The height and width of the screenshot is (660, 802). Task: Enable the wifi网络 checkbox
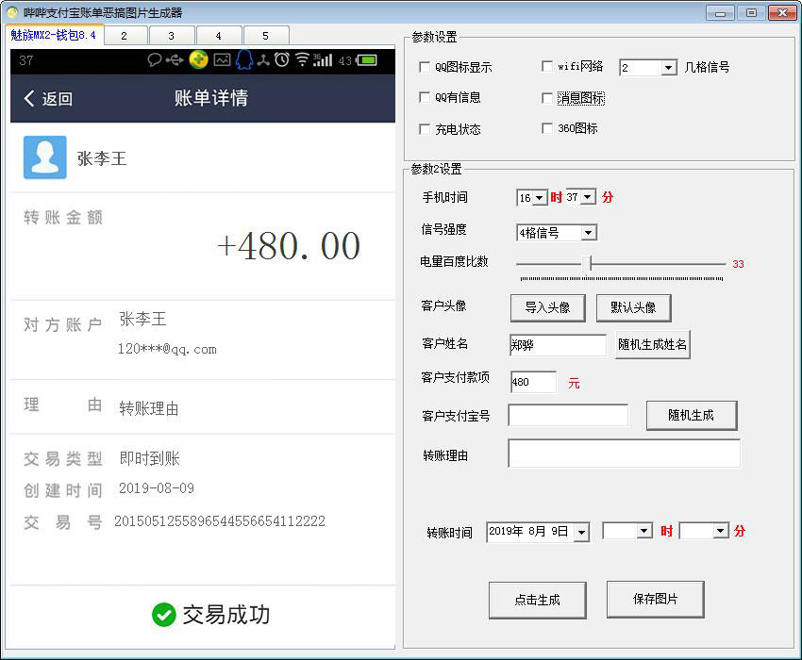click(x=546, y=66)
